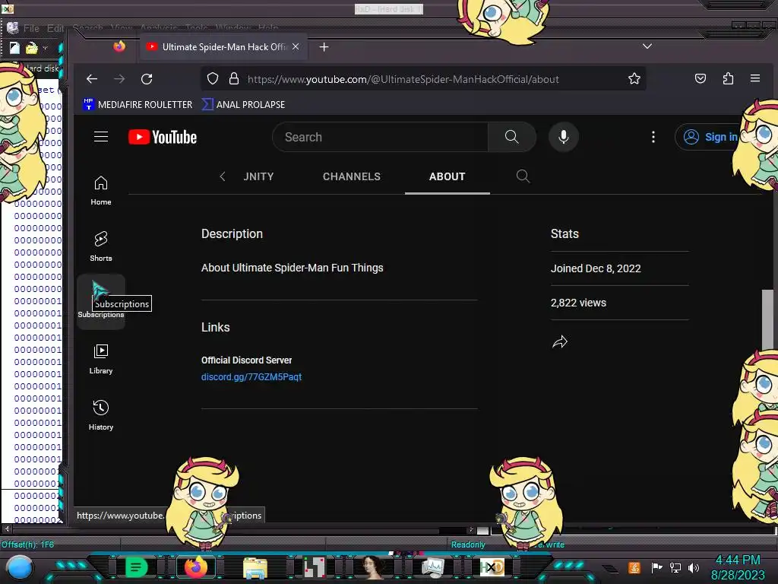Screen dimensions: 778x584
Task: Open History in the YouTube sidebar
Action: click(101, 415)
